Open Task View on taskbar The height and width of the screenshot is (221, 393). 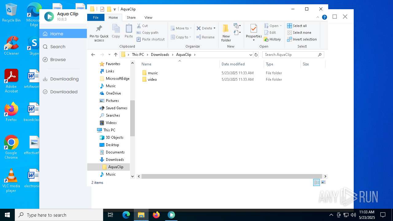111,215
